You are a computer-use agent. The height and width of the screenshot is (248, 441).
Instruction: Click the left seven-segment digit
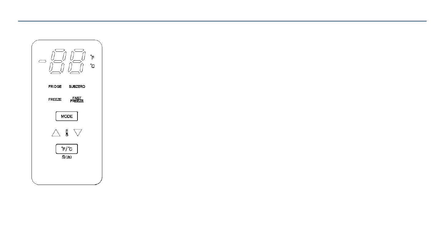[57, 61]
